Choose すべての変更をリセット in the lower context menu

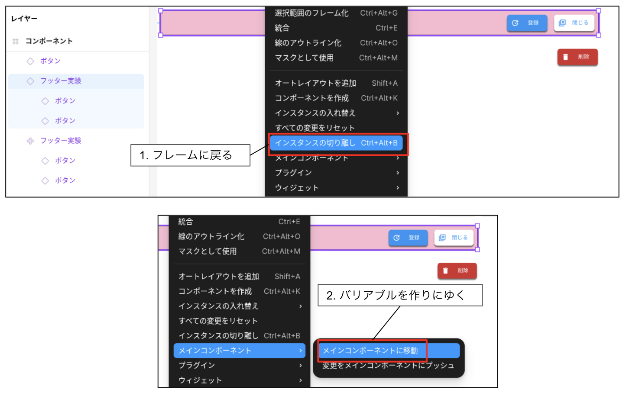240,321
